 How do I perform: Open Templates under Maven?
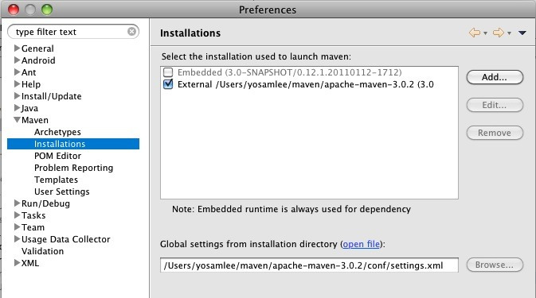coord(56,180)
